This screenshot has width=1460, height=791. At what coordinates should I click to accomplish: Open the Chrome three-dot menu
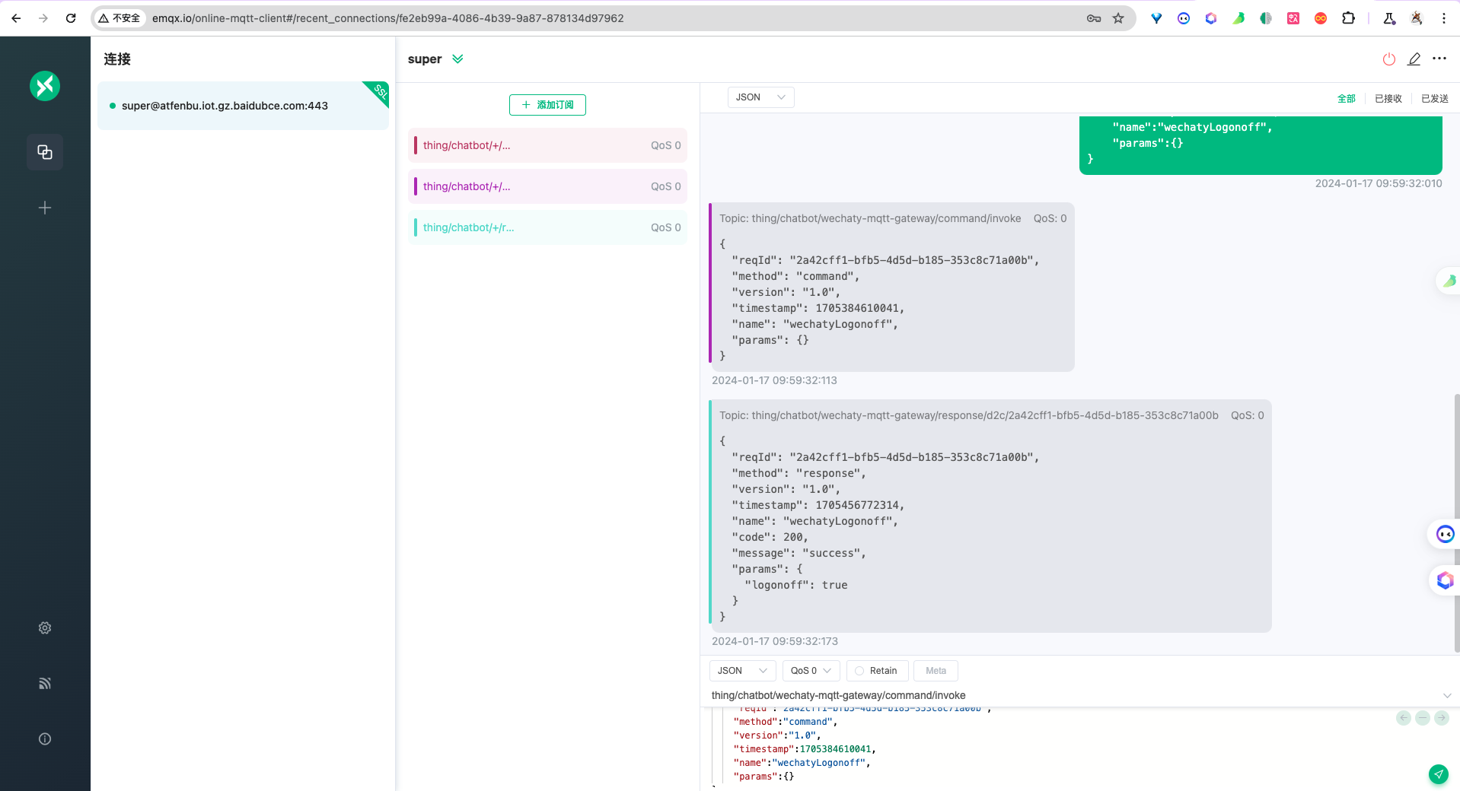[x=1444, y=18]
